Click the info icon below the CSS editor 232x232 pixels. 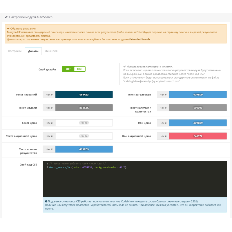pos(46,201)
